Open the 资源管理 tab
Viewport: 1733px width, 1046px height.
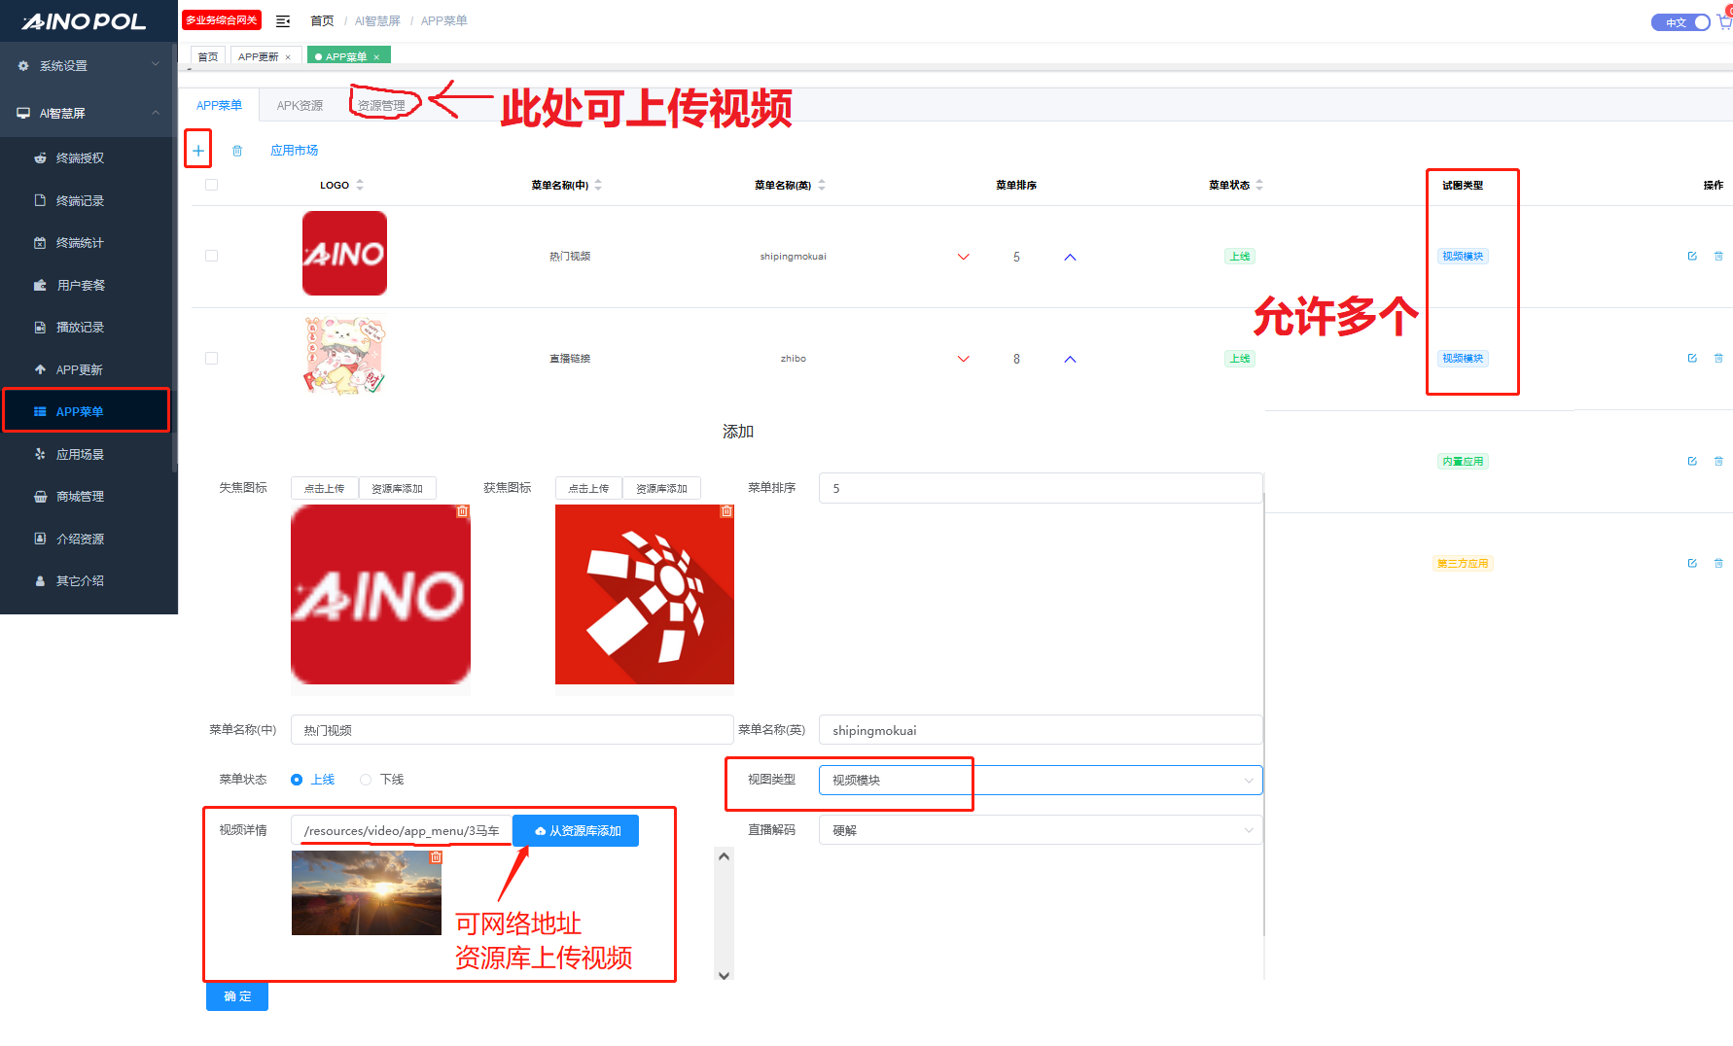coord(381,106)
